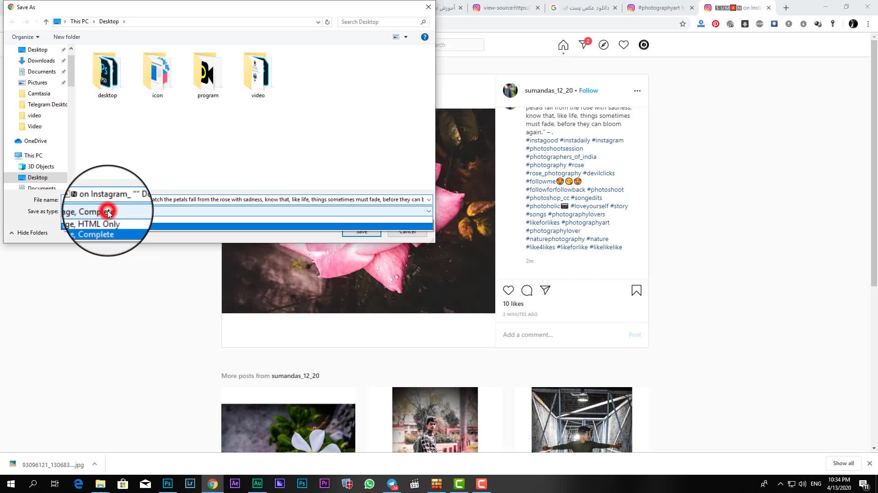Select Downloads in the navigation pane
Image resolution: width=878 pixels, height=493 pixels.
(41, 61)
